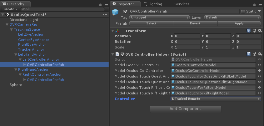Click object picker for GearVrControllerModel
The image size is (264, 126).
pos(259,65)
